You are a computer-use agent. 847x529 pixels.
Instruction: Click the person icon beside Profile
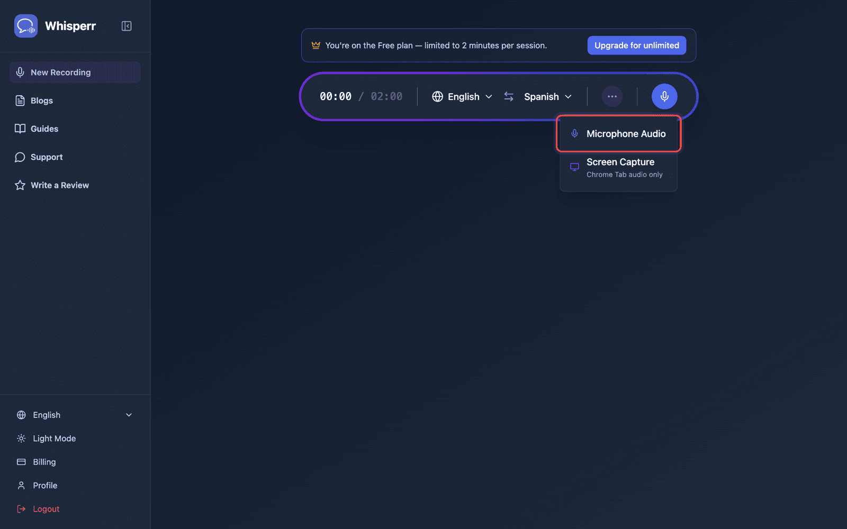(21, 485)
